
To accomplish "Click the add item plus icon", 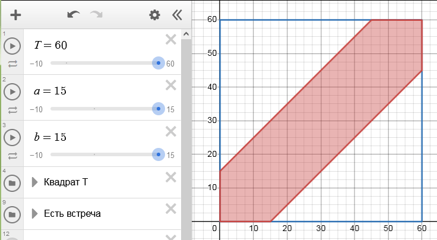I will point(15,15).
